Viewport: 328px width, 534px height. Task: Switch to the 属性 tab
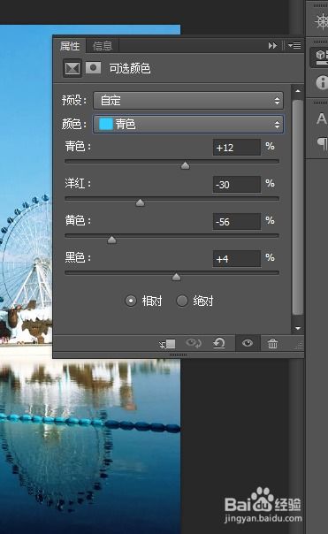70,46
